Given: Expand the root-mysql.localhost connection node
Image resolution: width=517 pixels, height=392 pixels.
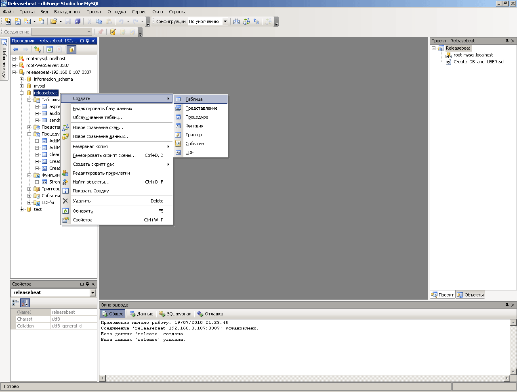Looking at the screenshot, I should (x=14, y=58).
